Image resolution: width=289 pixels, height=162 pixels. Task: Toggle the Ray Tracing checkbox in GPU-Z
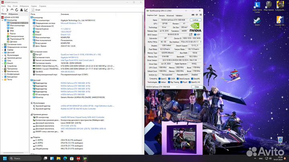pyautogui.click(x=169, y=82)
